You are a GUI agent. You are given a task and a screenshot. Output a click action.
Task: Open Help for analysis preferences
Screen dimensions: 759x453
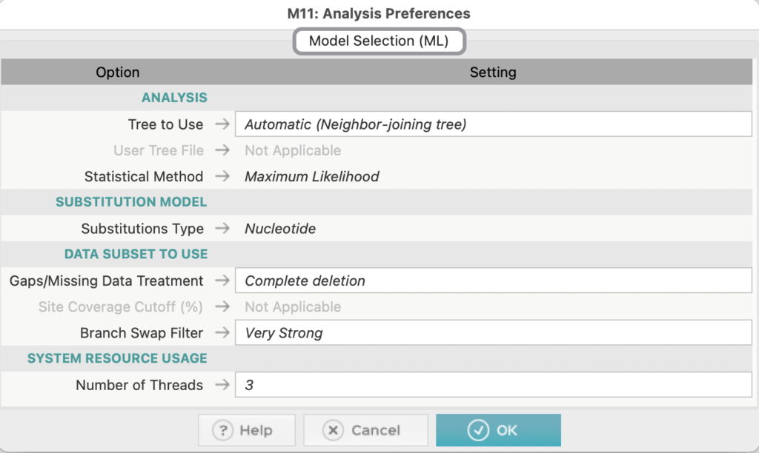pos(246,430)
